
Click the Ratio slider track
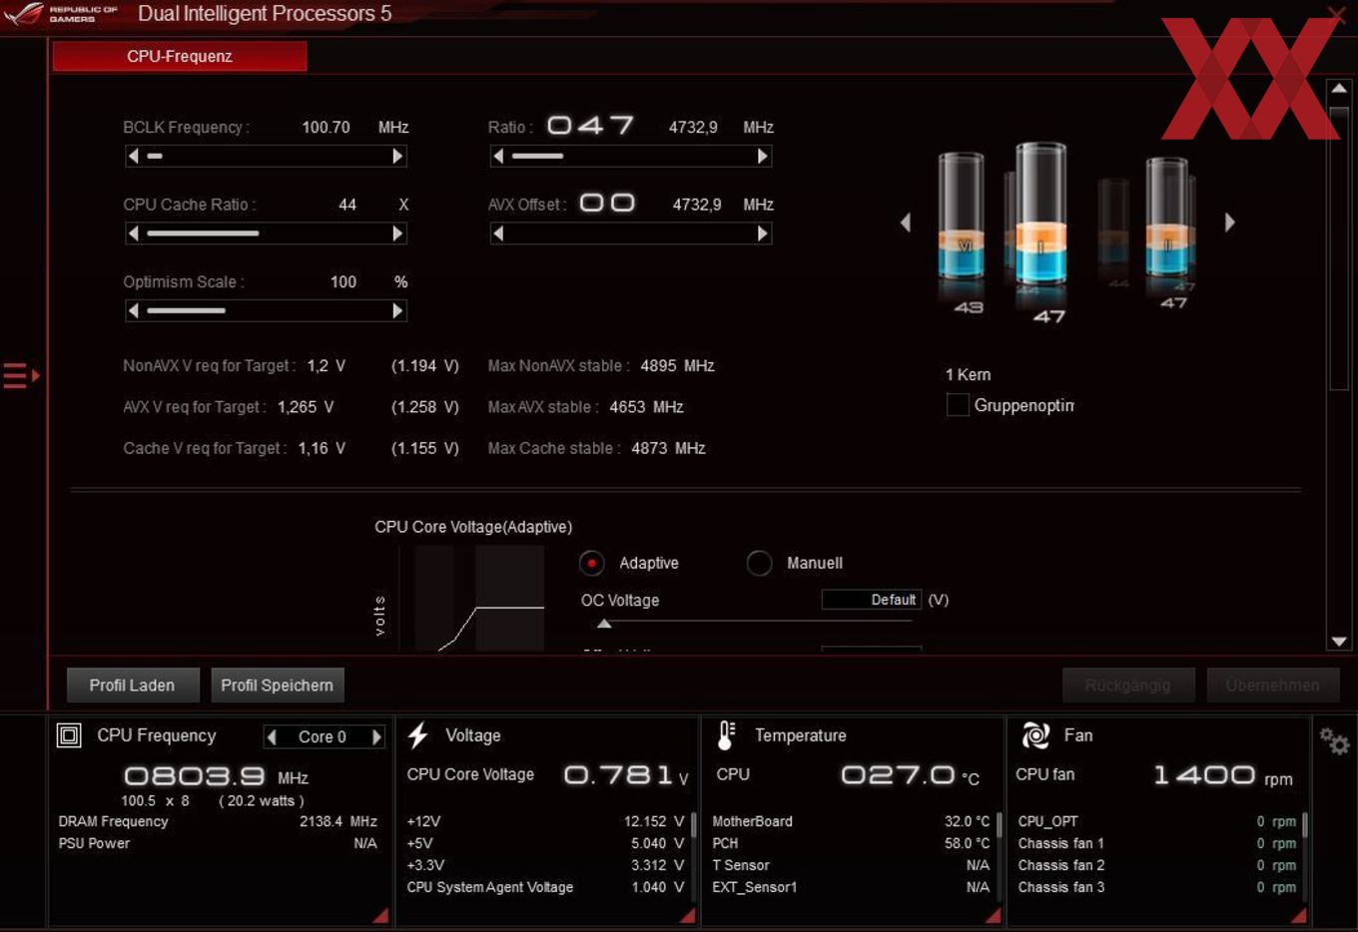pos(630,156)
